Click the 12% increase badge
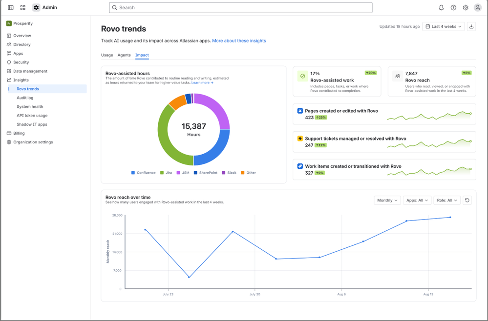The height and width of the screenshot is (321, 488). click(x=320, y=145)
